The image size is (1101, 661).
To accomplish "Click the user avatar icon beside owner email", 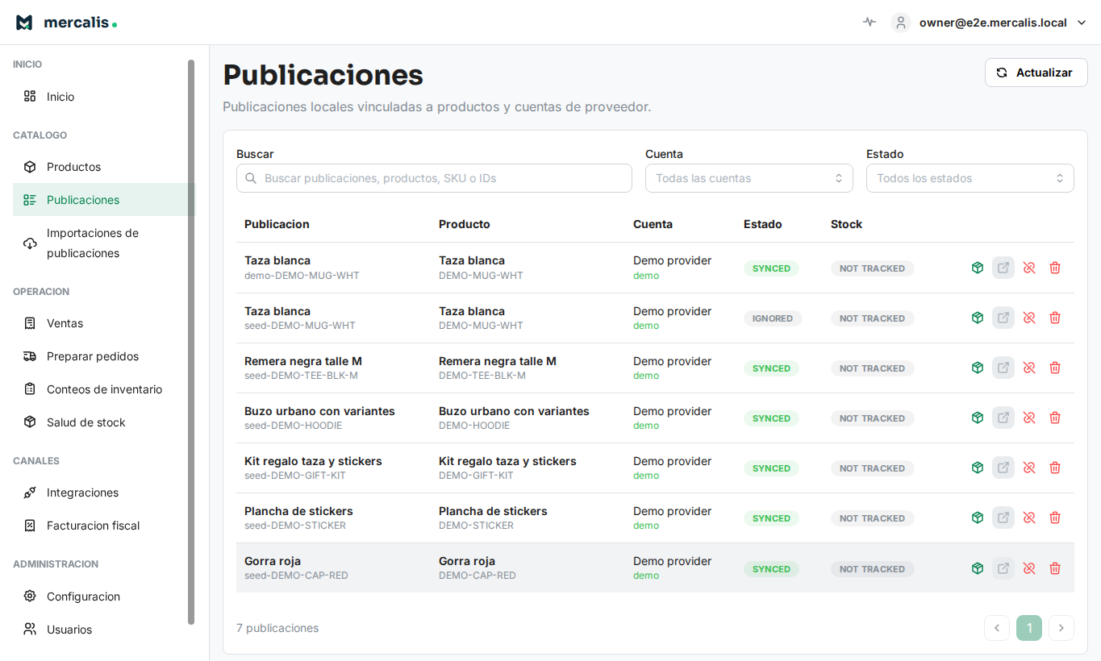I will [x=901, y=23].
